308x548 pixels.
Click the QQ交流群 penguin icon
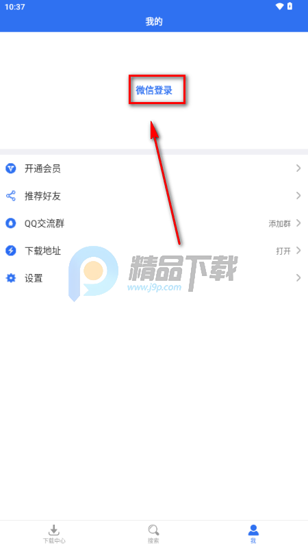(11, 223)
